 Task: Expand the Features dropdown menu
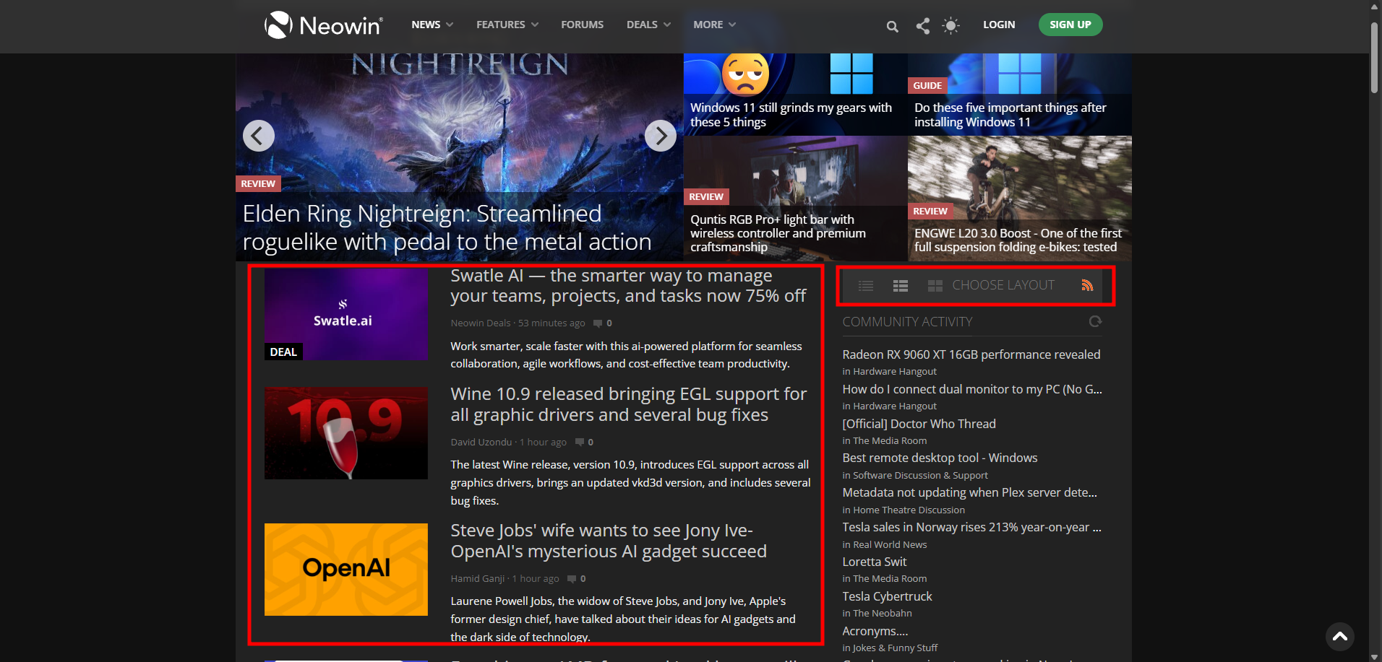(x=507, y=25)
